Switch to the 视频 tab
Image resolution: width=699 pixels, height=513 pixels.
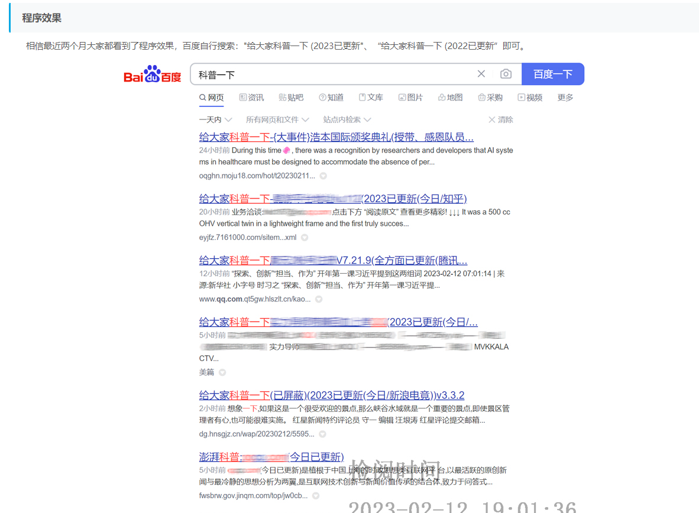tap(530, 98)
